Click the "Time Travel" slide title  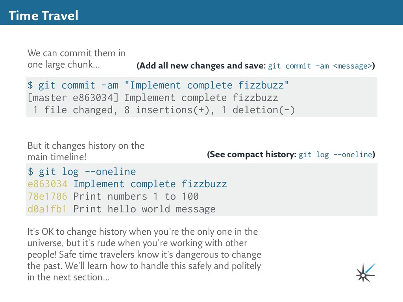pos(43,16)
